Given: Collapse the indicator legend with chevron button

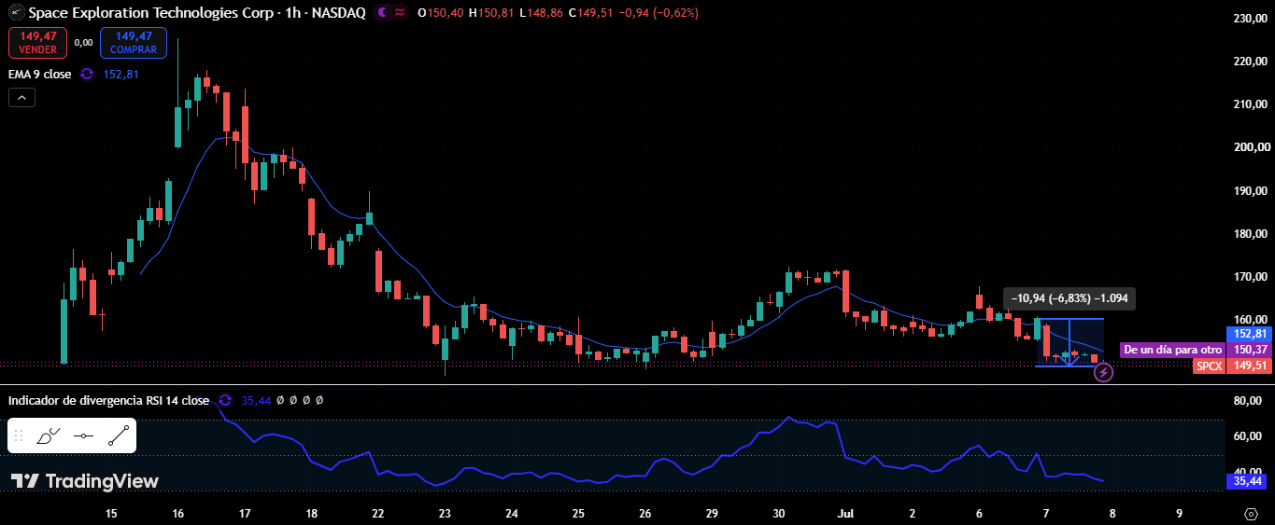Looking at the screenshot, I should pyautogui.click(x=22, y=97).
